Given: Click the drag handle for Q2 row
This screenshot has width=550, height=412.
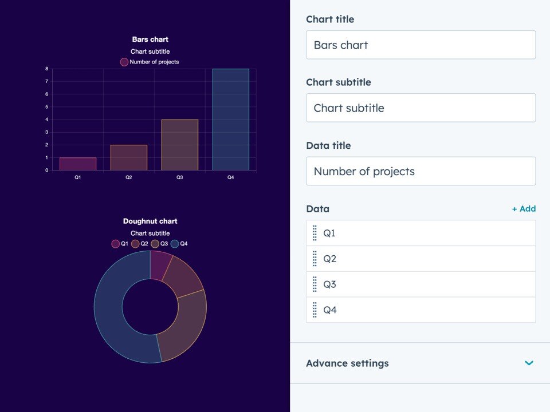Looking at the screenshot, I should 315,259.
